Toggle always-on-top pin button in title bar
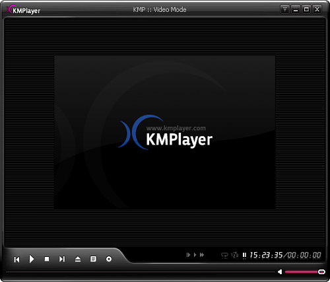 (x=284, y=9)
